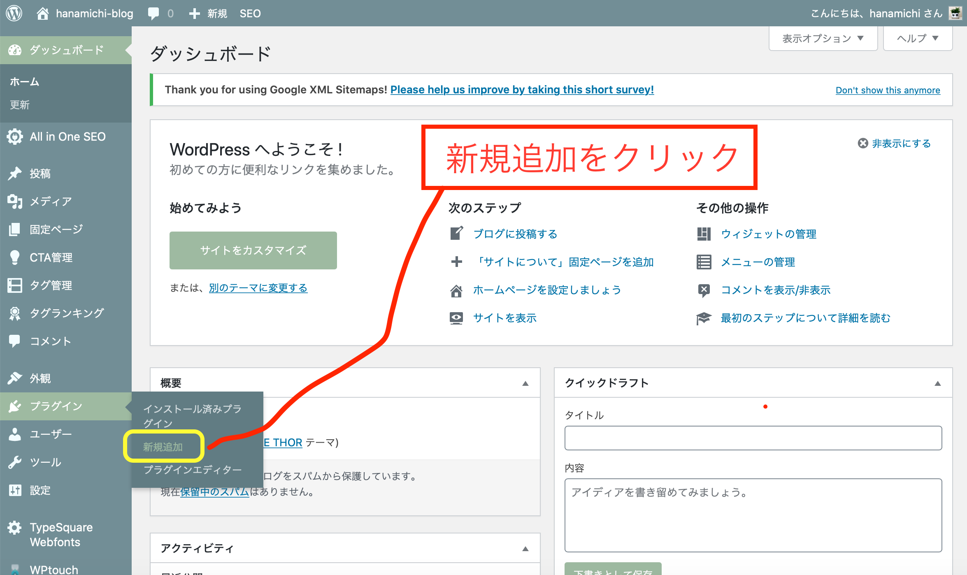Open the ヘルプ dropdown

[x=917, y=38]
